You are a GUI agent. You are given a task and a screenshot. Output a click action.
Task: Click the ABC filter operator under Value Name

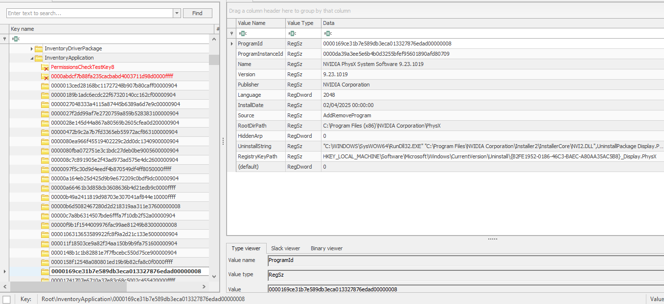[x=243, y=33]
